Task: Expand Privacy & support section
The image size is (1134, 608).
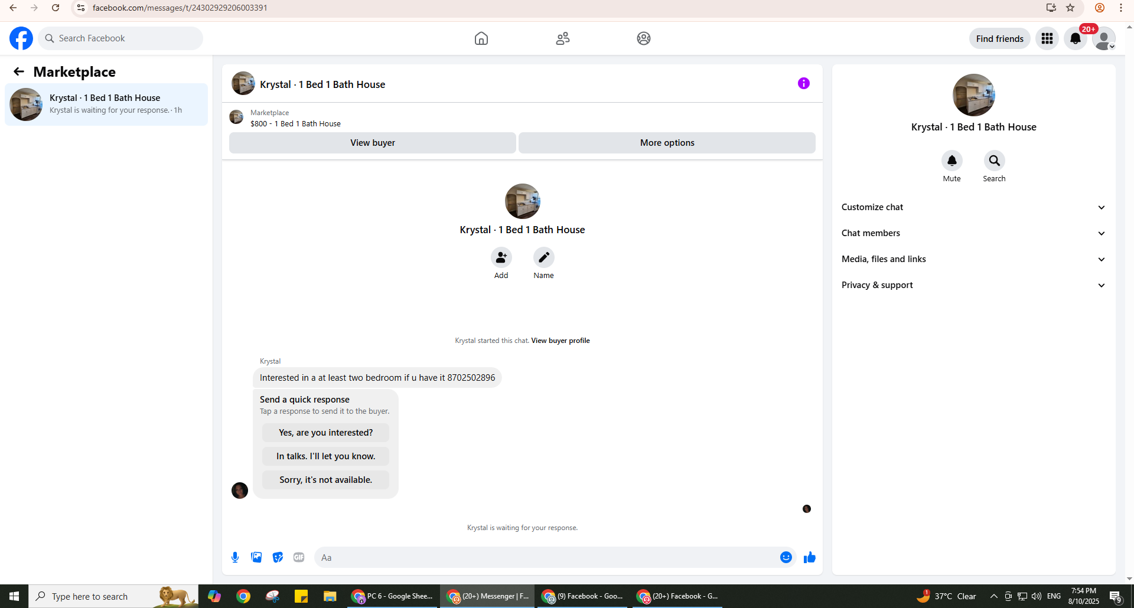Action: pyautogui.click(x=974, y=285)
